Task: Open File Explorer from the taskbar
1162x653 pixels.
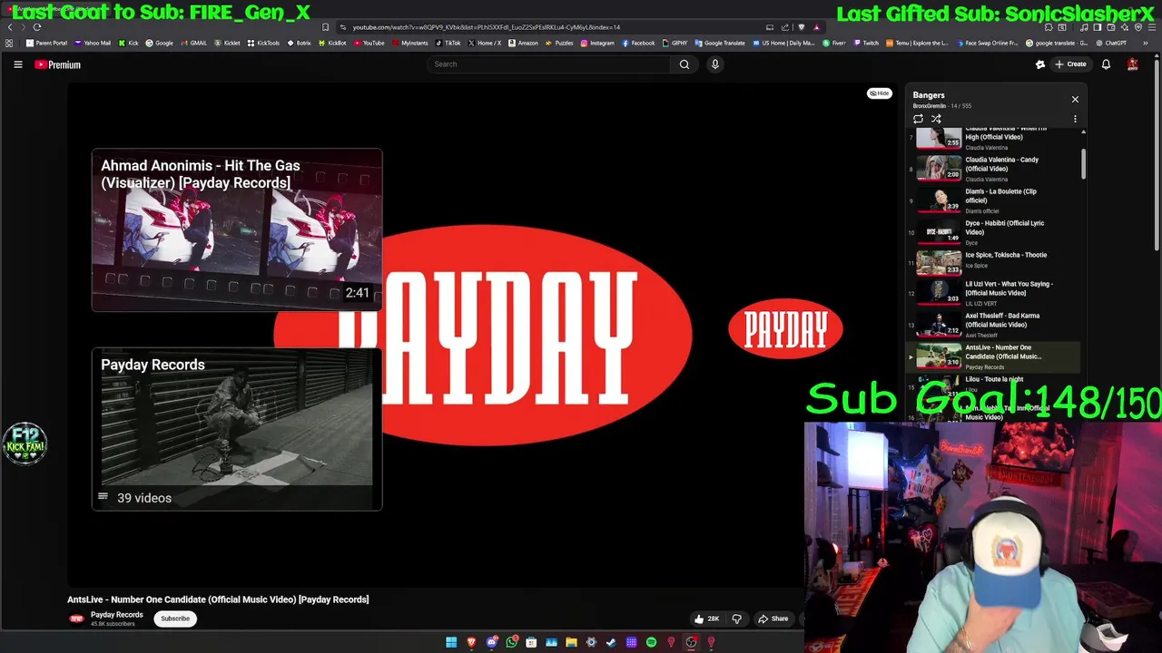Action: tap(571, 642)
